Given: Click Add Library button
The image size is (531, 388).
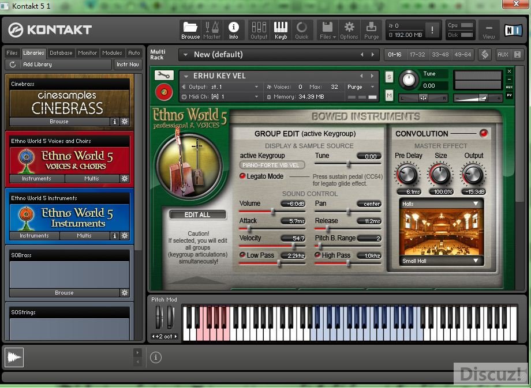Looking at the screenshot, I should 58,64.
